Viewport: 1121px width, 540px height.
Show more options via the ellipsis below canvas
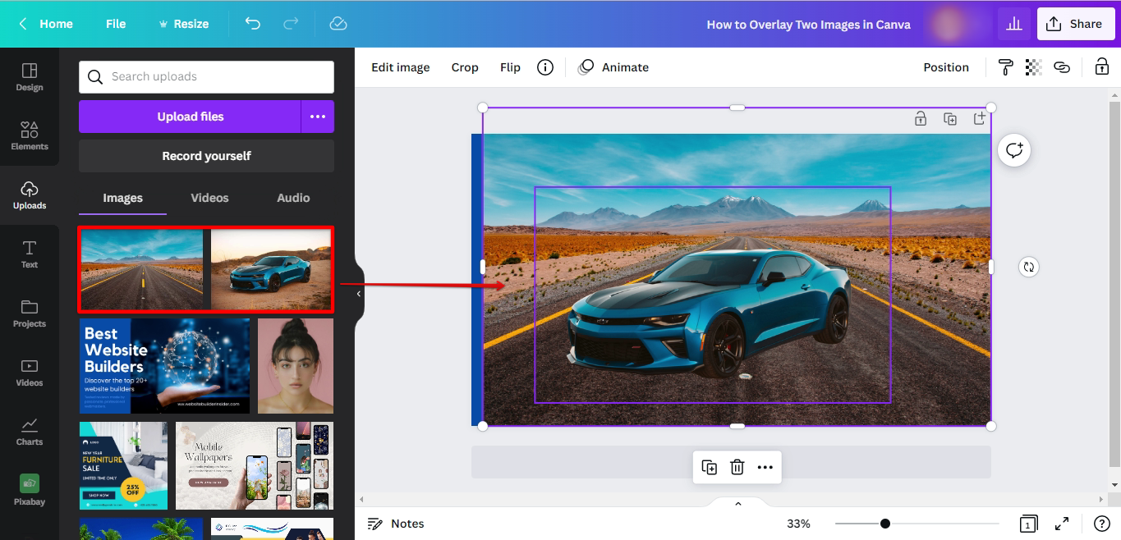click(765, 466)
